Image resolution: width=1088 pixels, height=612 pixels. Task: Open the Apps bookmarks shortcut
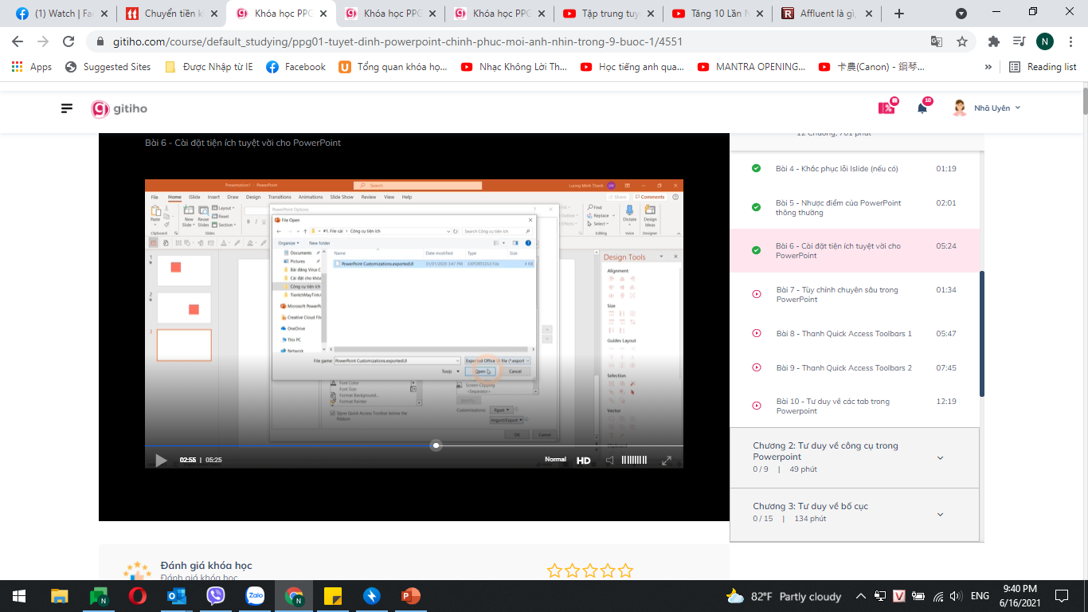pyautogui.click(x=32, y=67)
